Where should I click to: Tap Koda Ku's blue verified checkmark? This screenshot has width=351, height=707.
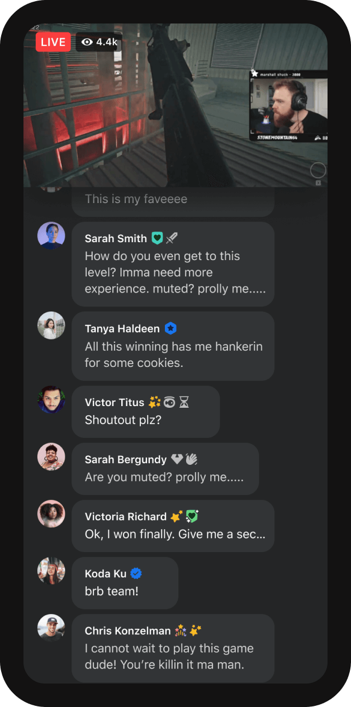coord(136,573)
